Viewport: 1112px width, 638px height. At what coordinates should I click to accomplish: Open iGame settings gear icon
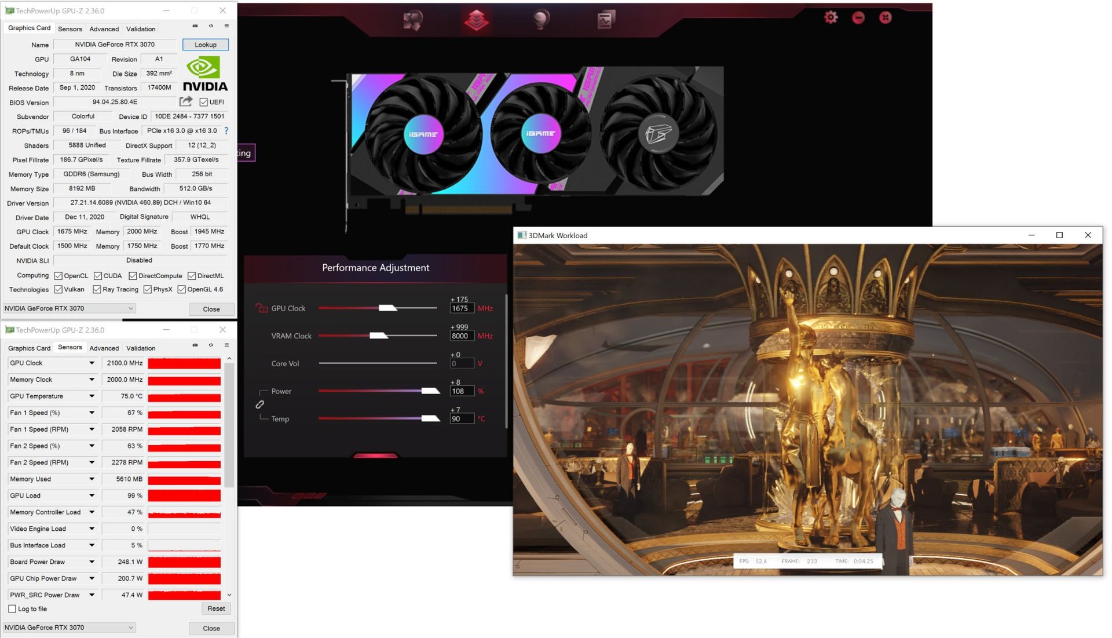pos(831,17)
